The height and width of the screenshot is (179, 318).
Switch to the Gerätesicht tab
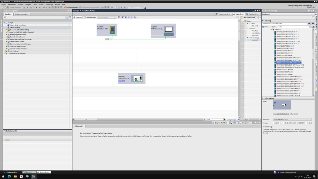point(252,14)
